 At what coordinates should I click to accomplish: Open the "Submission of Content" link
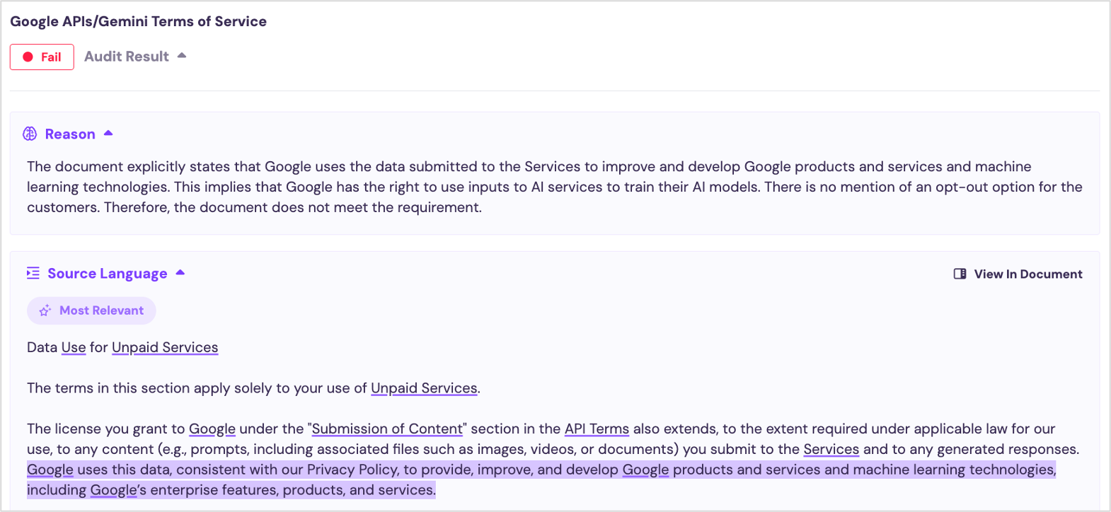(387, 429)
